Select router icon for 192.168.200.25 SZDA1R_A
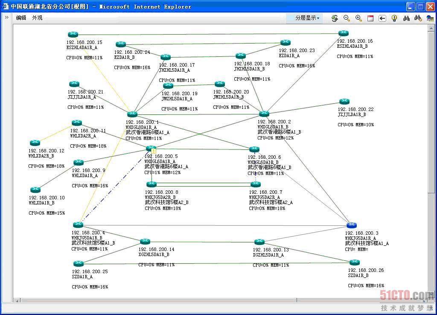The image size is (437, 315). (x=79, y=263)
